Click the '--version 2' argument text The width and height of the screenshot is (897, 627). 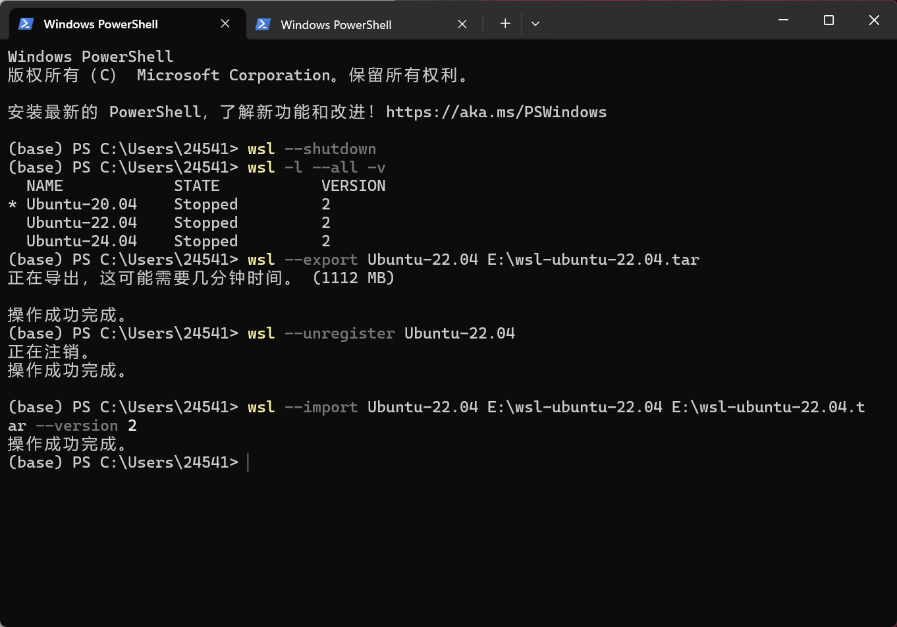86,425
